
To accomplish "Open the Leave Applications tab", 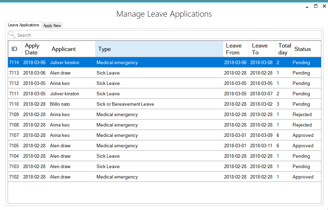I will [x=24, y=25].
